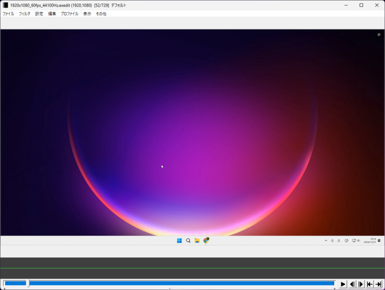385x290 pixels.
Task: Open the 表示 menu
Action: pos(87,14)
